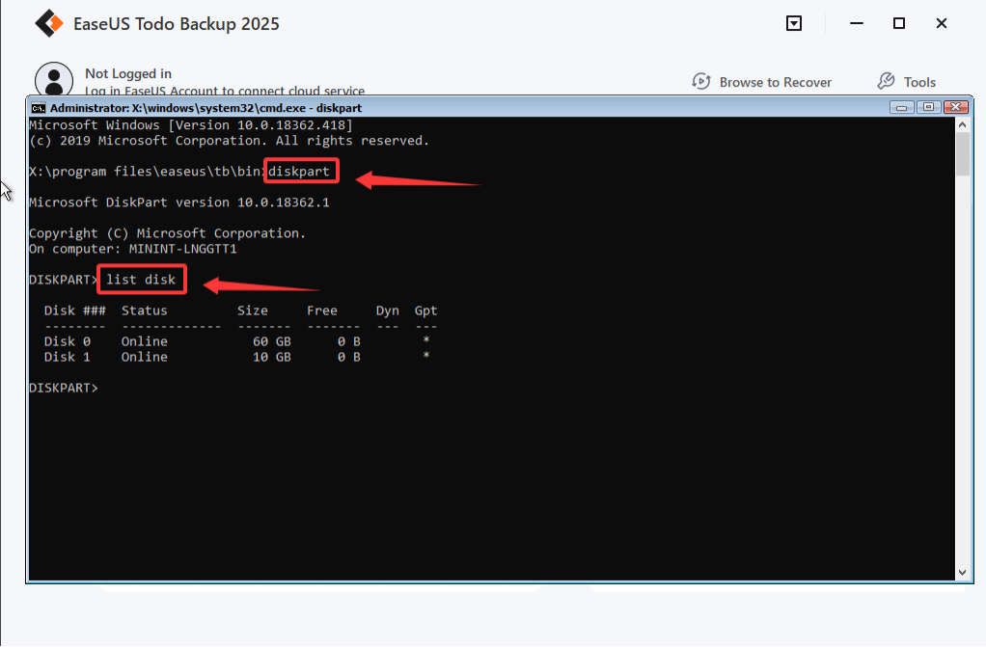986x647 pixels.
Task: Close the EaseUS Todo Backup window
Action: tap(942, 23)
